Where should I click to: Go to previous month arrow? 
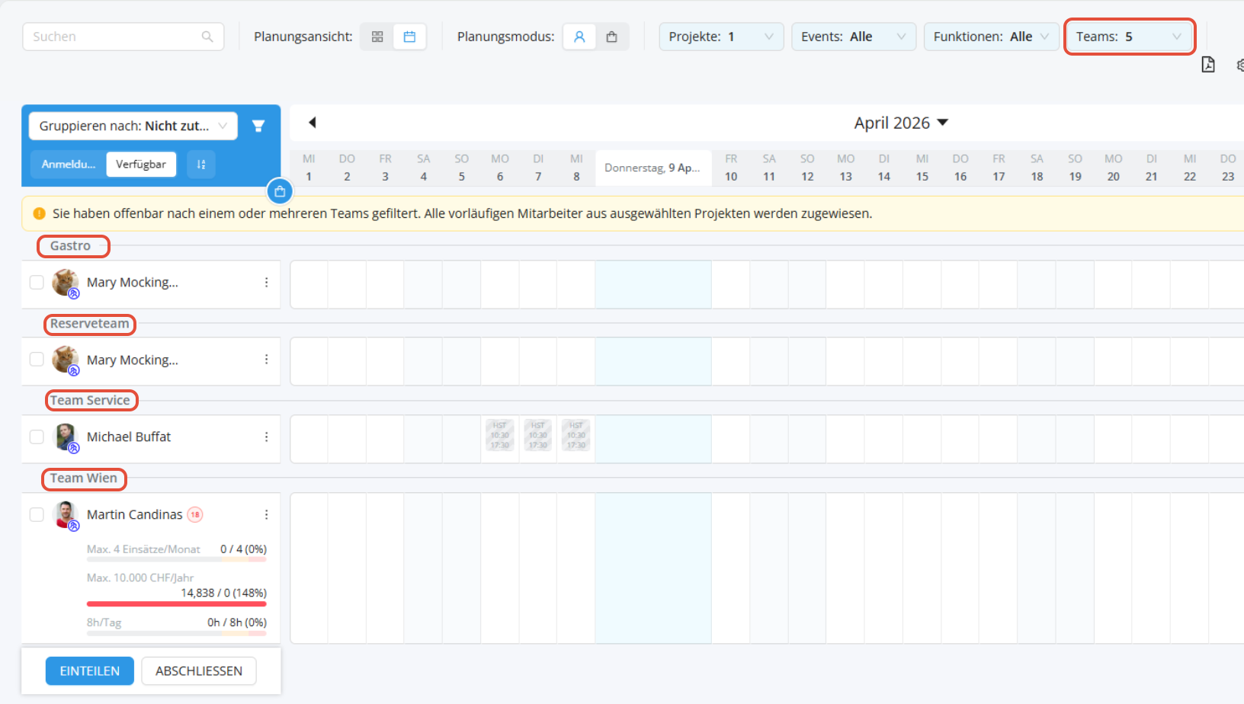point(312,122)
